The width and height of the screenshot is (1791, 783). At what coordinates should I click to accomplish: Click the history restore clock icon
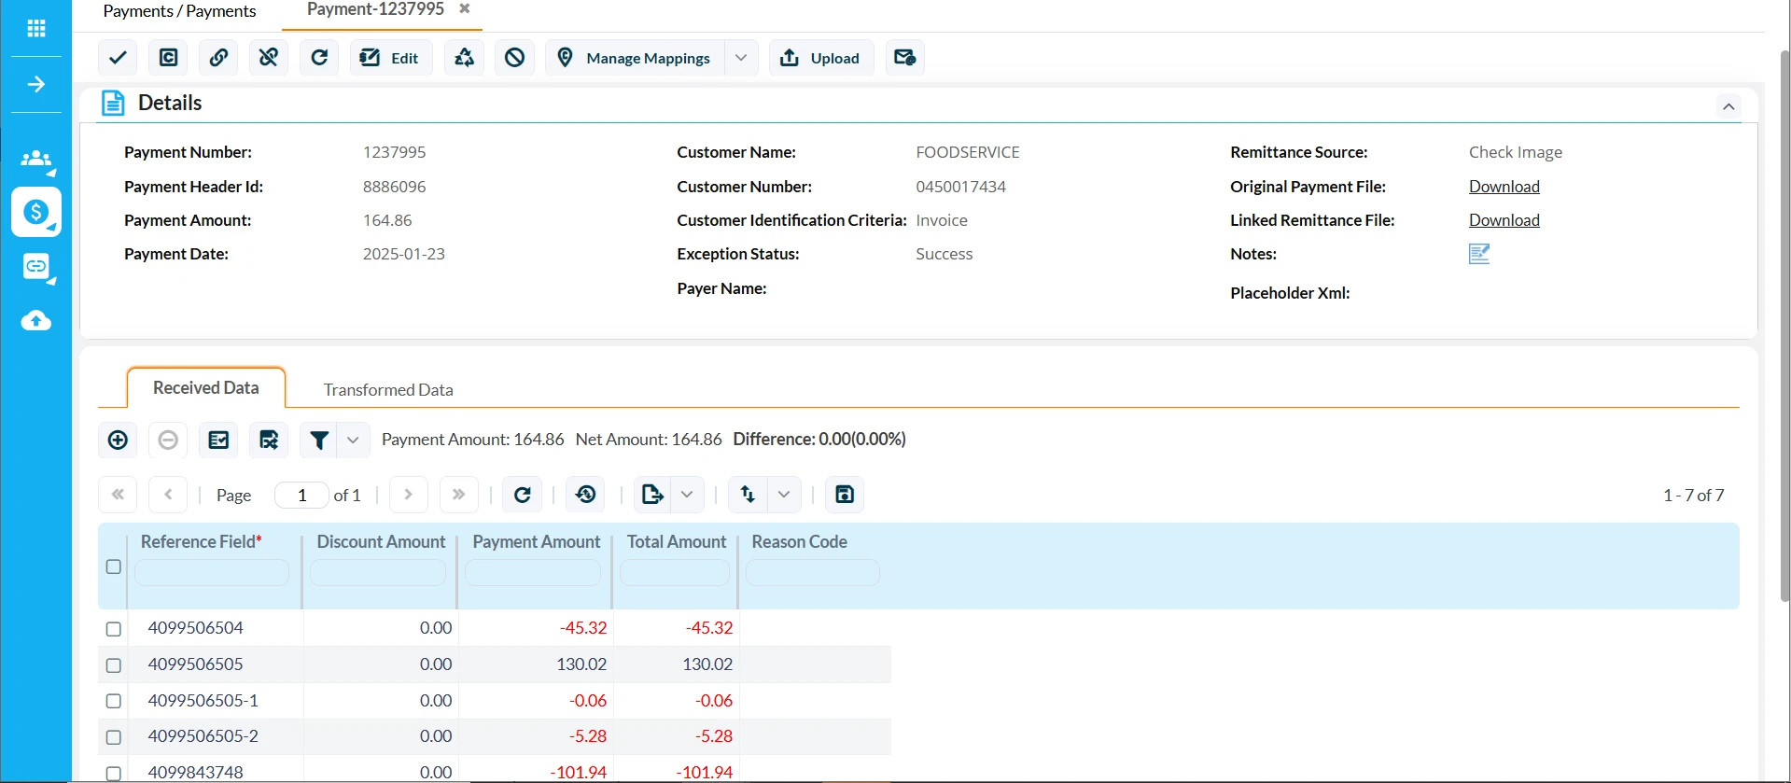tap(585, 495)
